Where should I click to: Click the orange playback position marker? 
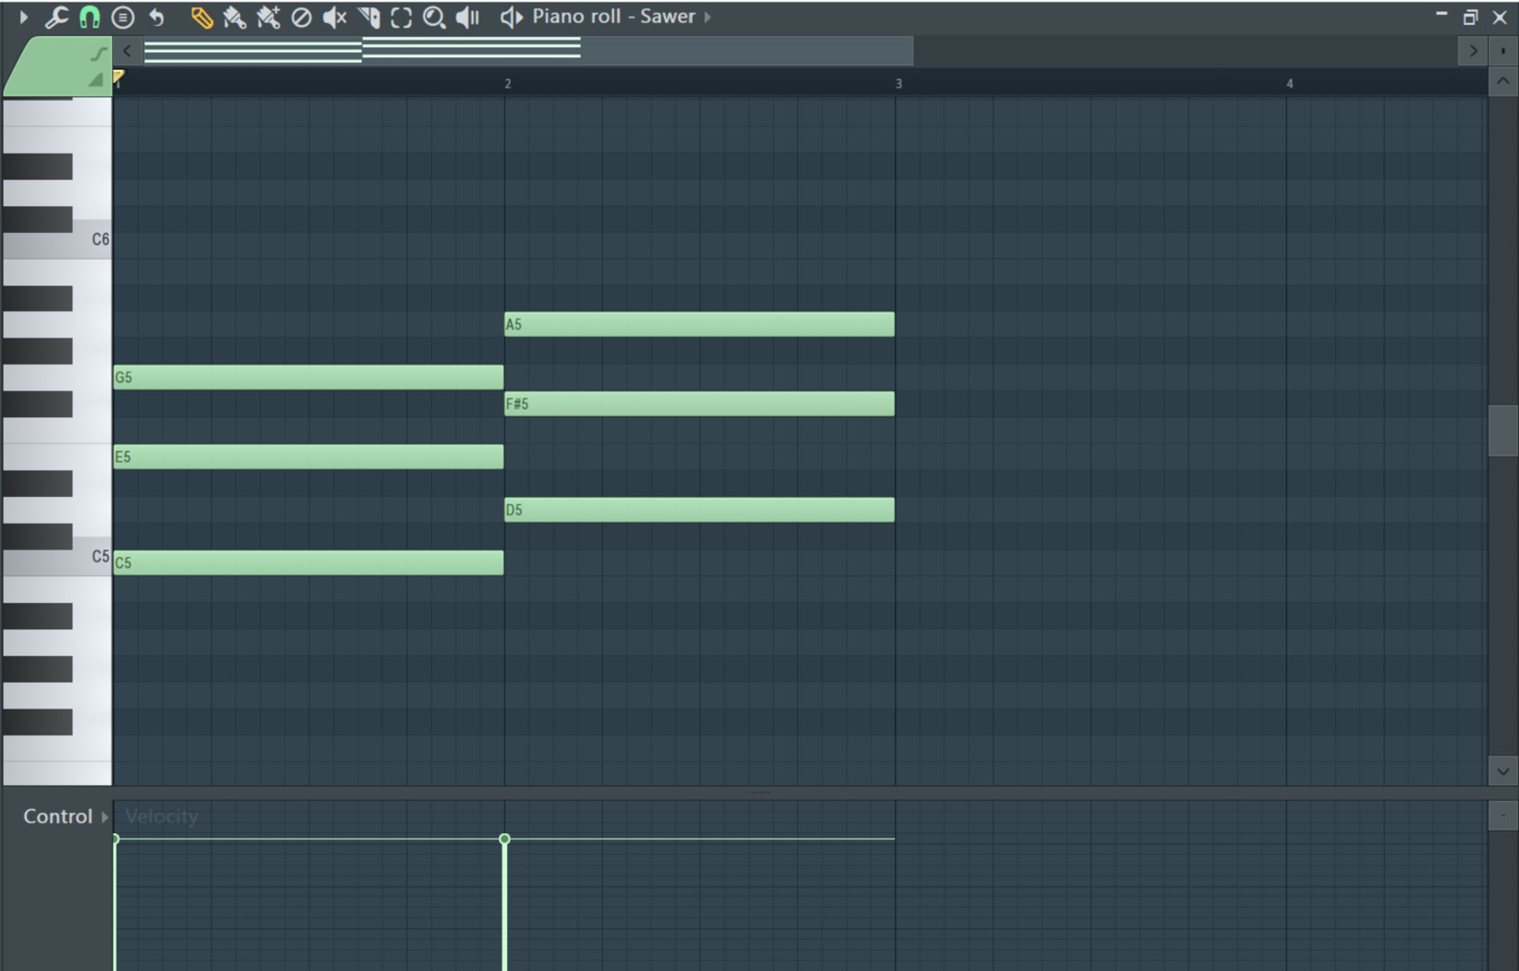point(118,77)
